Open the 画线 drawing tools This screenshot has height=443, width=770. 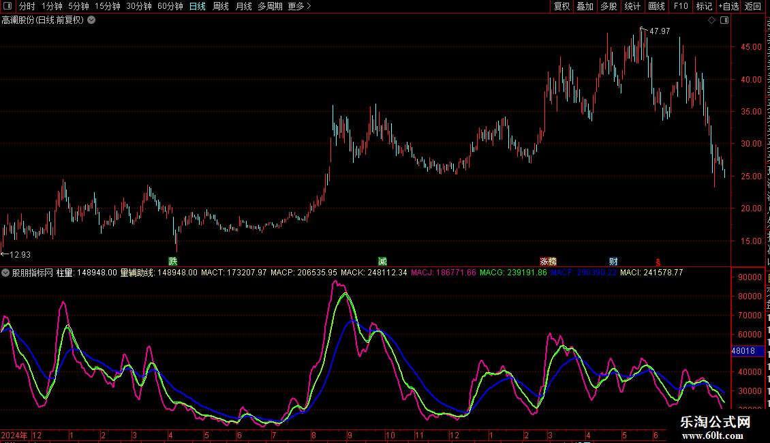click(x=657, y=6)
